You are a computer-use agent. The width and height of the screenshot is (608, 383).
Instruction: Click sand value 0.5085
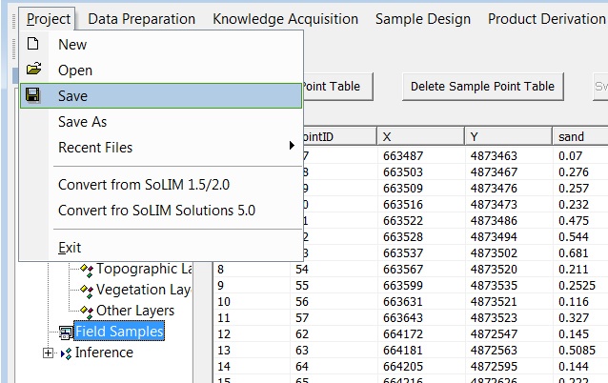coord(580,351)
